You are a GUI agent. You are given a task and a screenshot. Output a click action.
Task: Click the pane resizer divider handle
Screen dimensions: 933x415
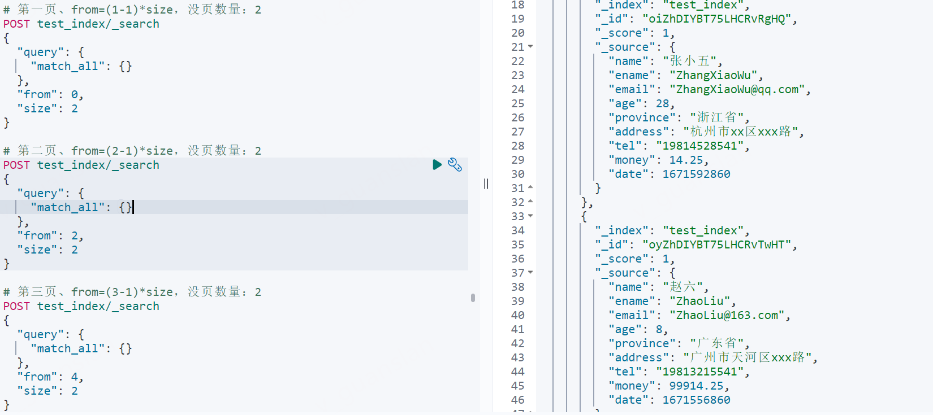(486, 184)
